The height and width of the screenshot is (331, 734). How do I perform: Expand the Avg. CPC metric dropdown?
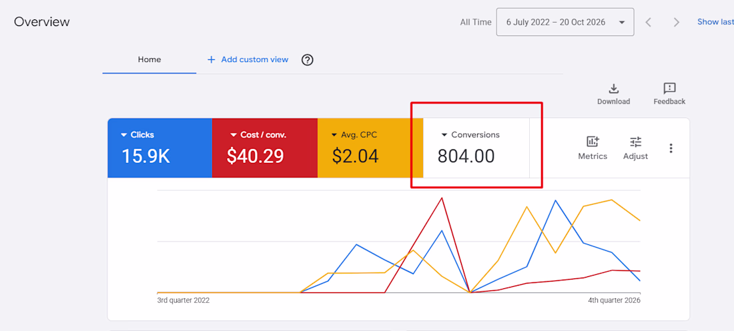pos(334,135)
